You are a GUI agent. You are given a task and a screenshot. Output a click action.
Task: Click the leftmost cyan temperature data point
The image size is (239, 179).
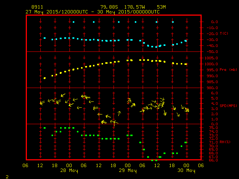tap(45, 38)
